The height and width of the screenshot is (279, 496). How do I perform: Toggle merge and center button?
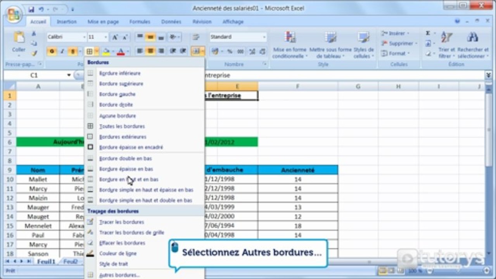(196, 51)
